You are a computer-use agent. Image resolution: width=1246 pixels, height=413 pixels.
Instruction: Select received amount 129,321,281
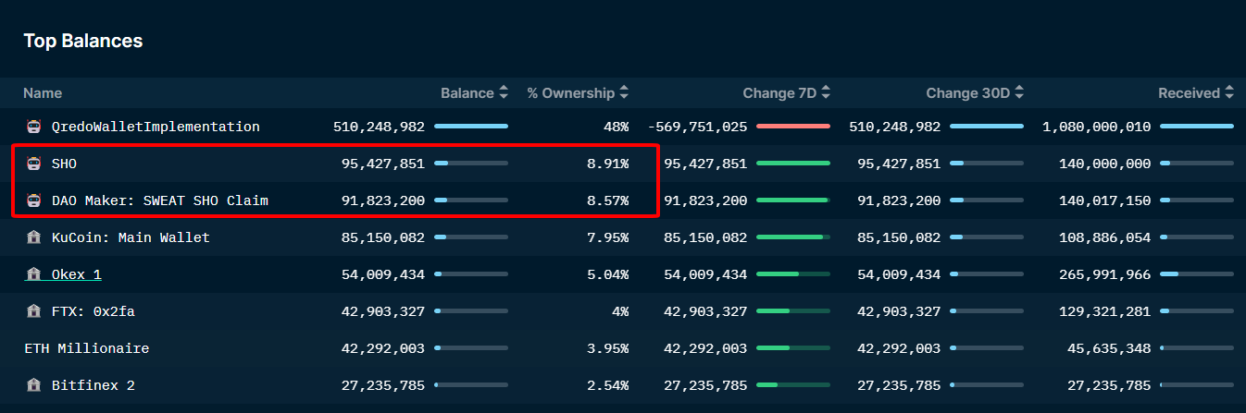tap(1105, 311)
